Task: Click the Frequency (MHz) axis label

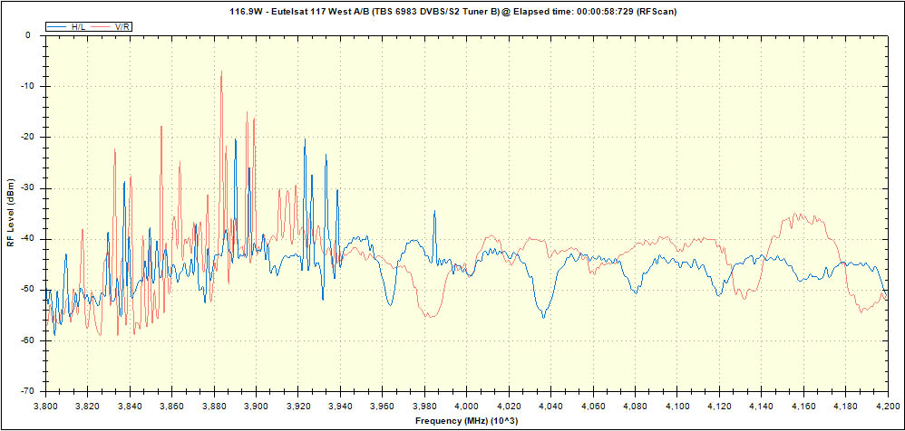Action: (x=466, y=421)
